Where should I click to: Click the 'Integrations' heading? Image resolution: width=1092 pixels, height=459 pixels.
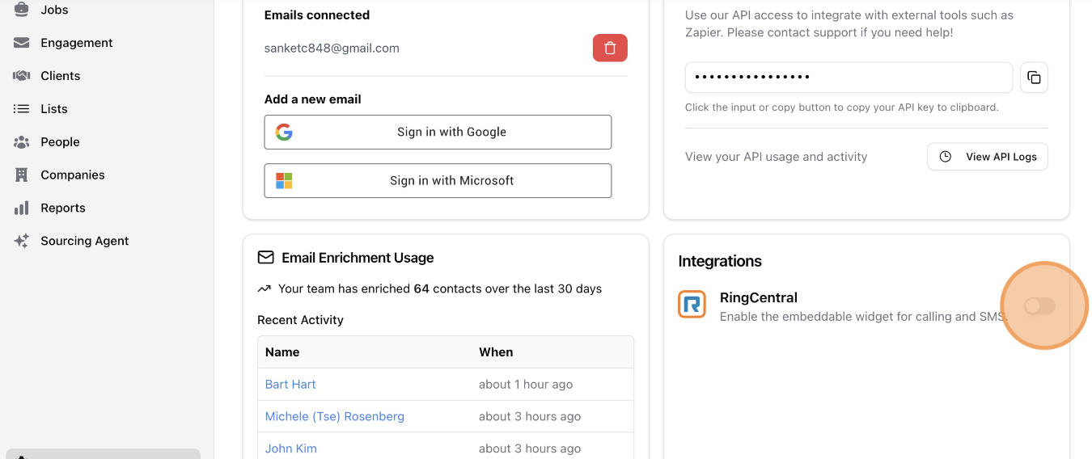[x=720, y=261]
